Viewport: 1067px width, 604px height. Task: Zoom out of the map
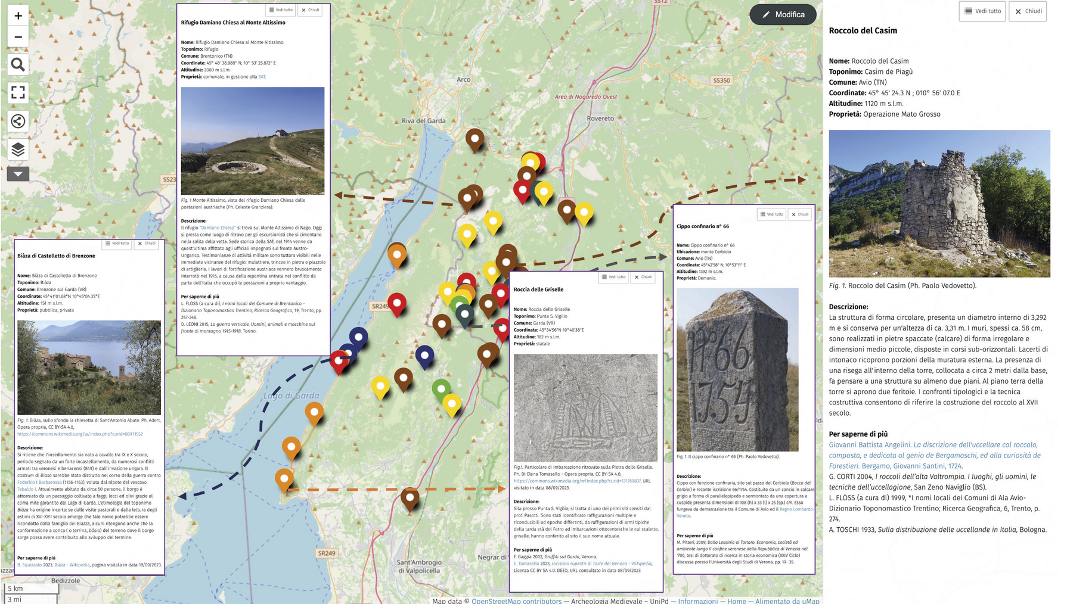(x=18, y=38)
